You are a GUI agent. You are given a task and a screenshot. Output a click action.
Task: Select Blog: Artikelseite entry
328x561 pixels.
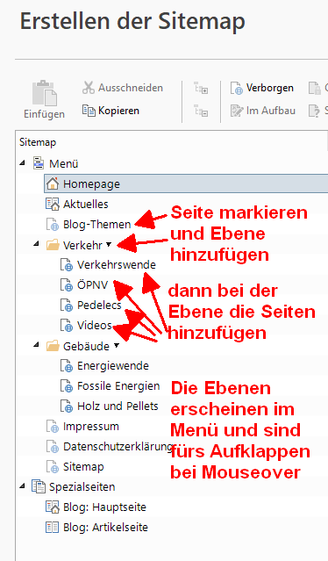click(x=105, y=527)
